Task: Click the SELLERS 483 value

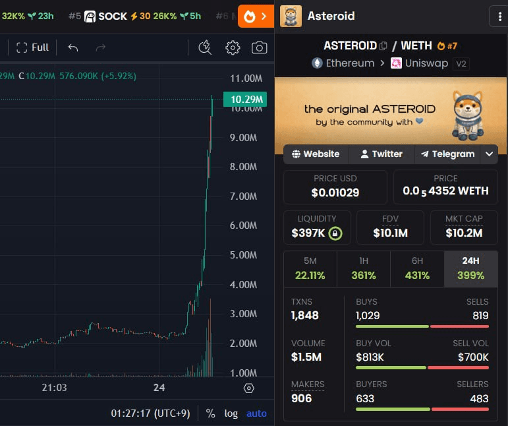Action: [479, 398]
